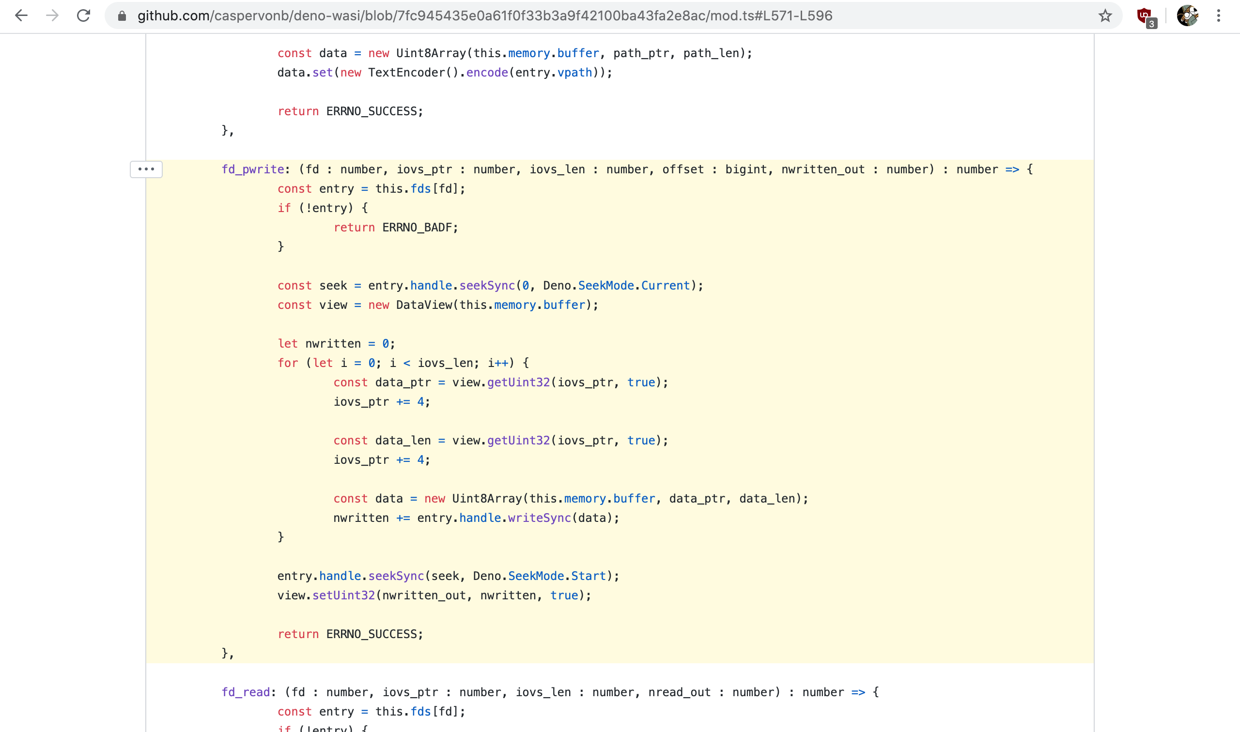Click the Chrome profile avatar

pos(1188,15)
